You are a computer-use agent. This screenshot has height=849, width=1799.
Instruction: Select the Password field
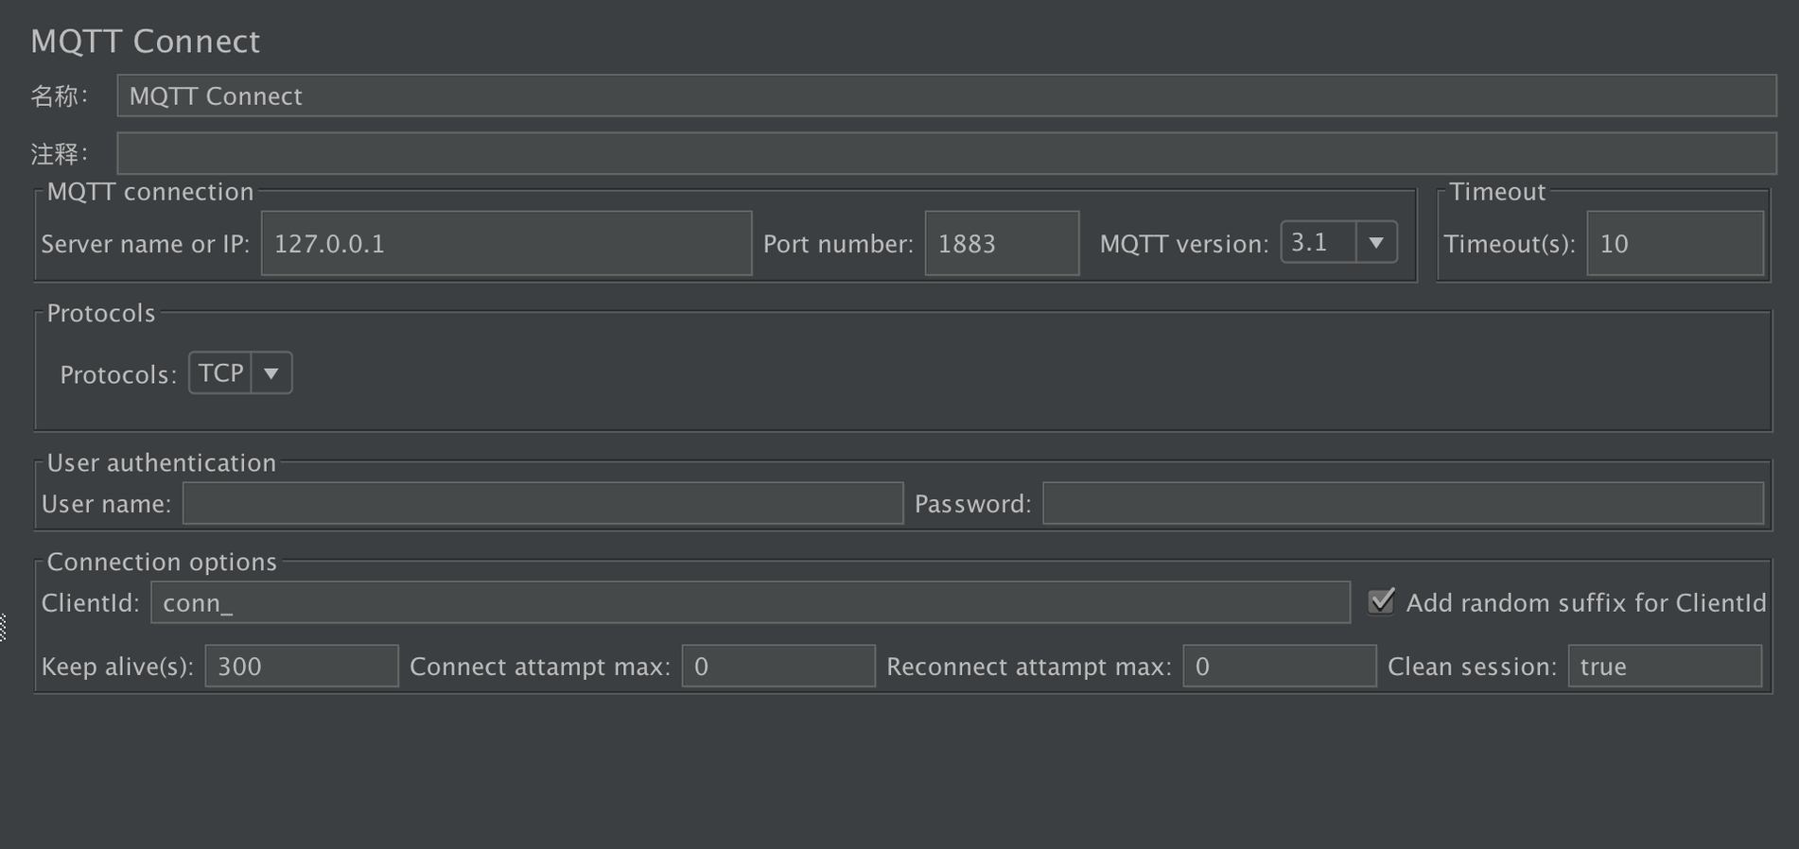1400,503
